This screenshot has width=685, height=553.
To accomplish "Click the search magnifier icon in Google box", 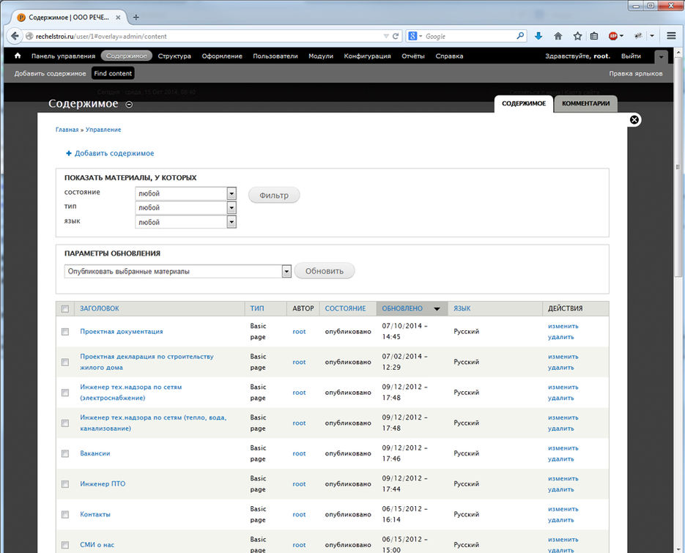I will (520, 36).
